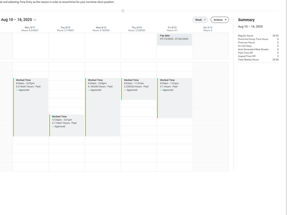The image size is (287, 215).
Task: Click Approved check icon on Friday entry
Action: (x=161, y=90)
